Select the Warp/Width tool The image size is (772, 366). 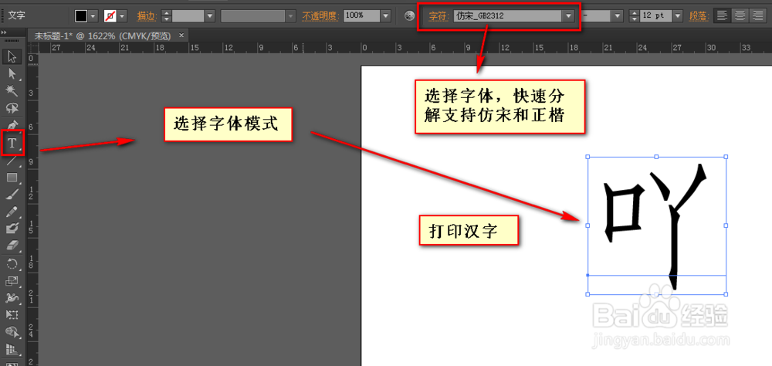[12, 297]
